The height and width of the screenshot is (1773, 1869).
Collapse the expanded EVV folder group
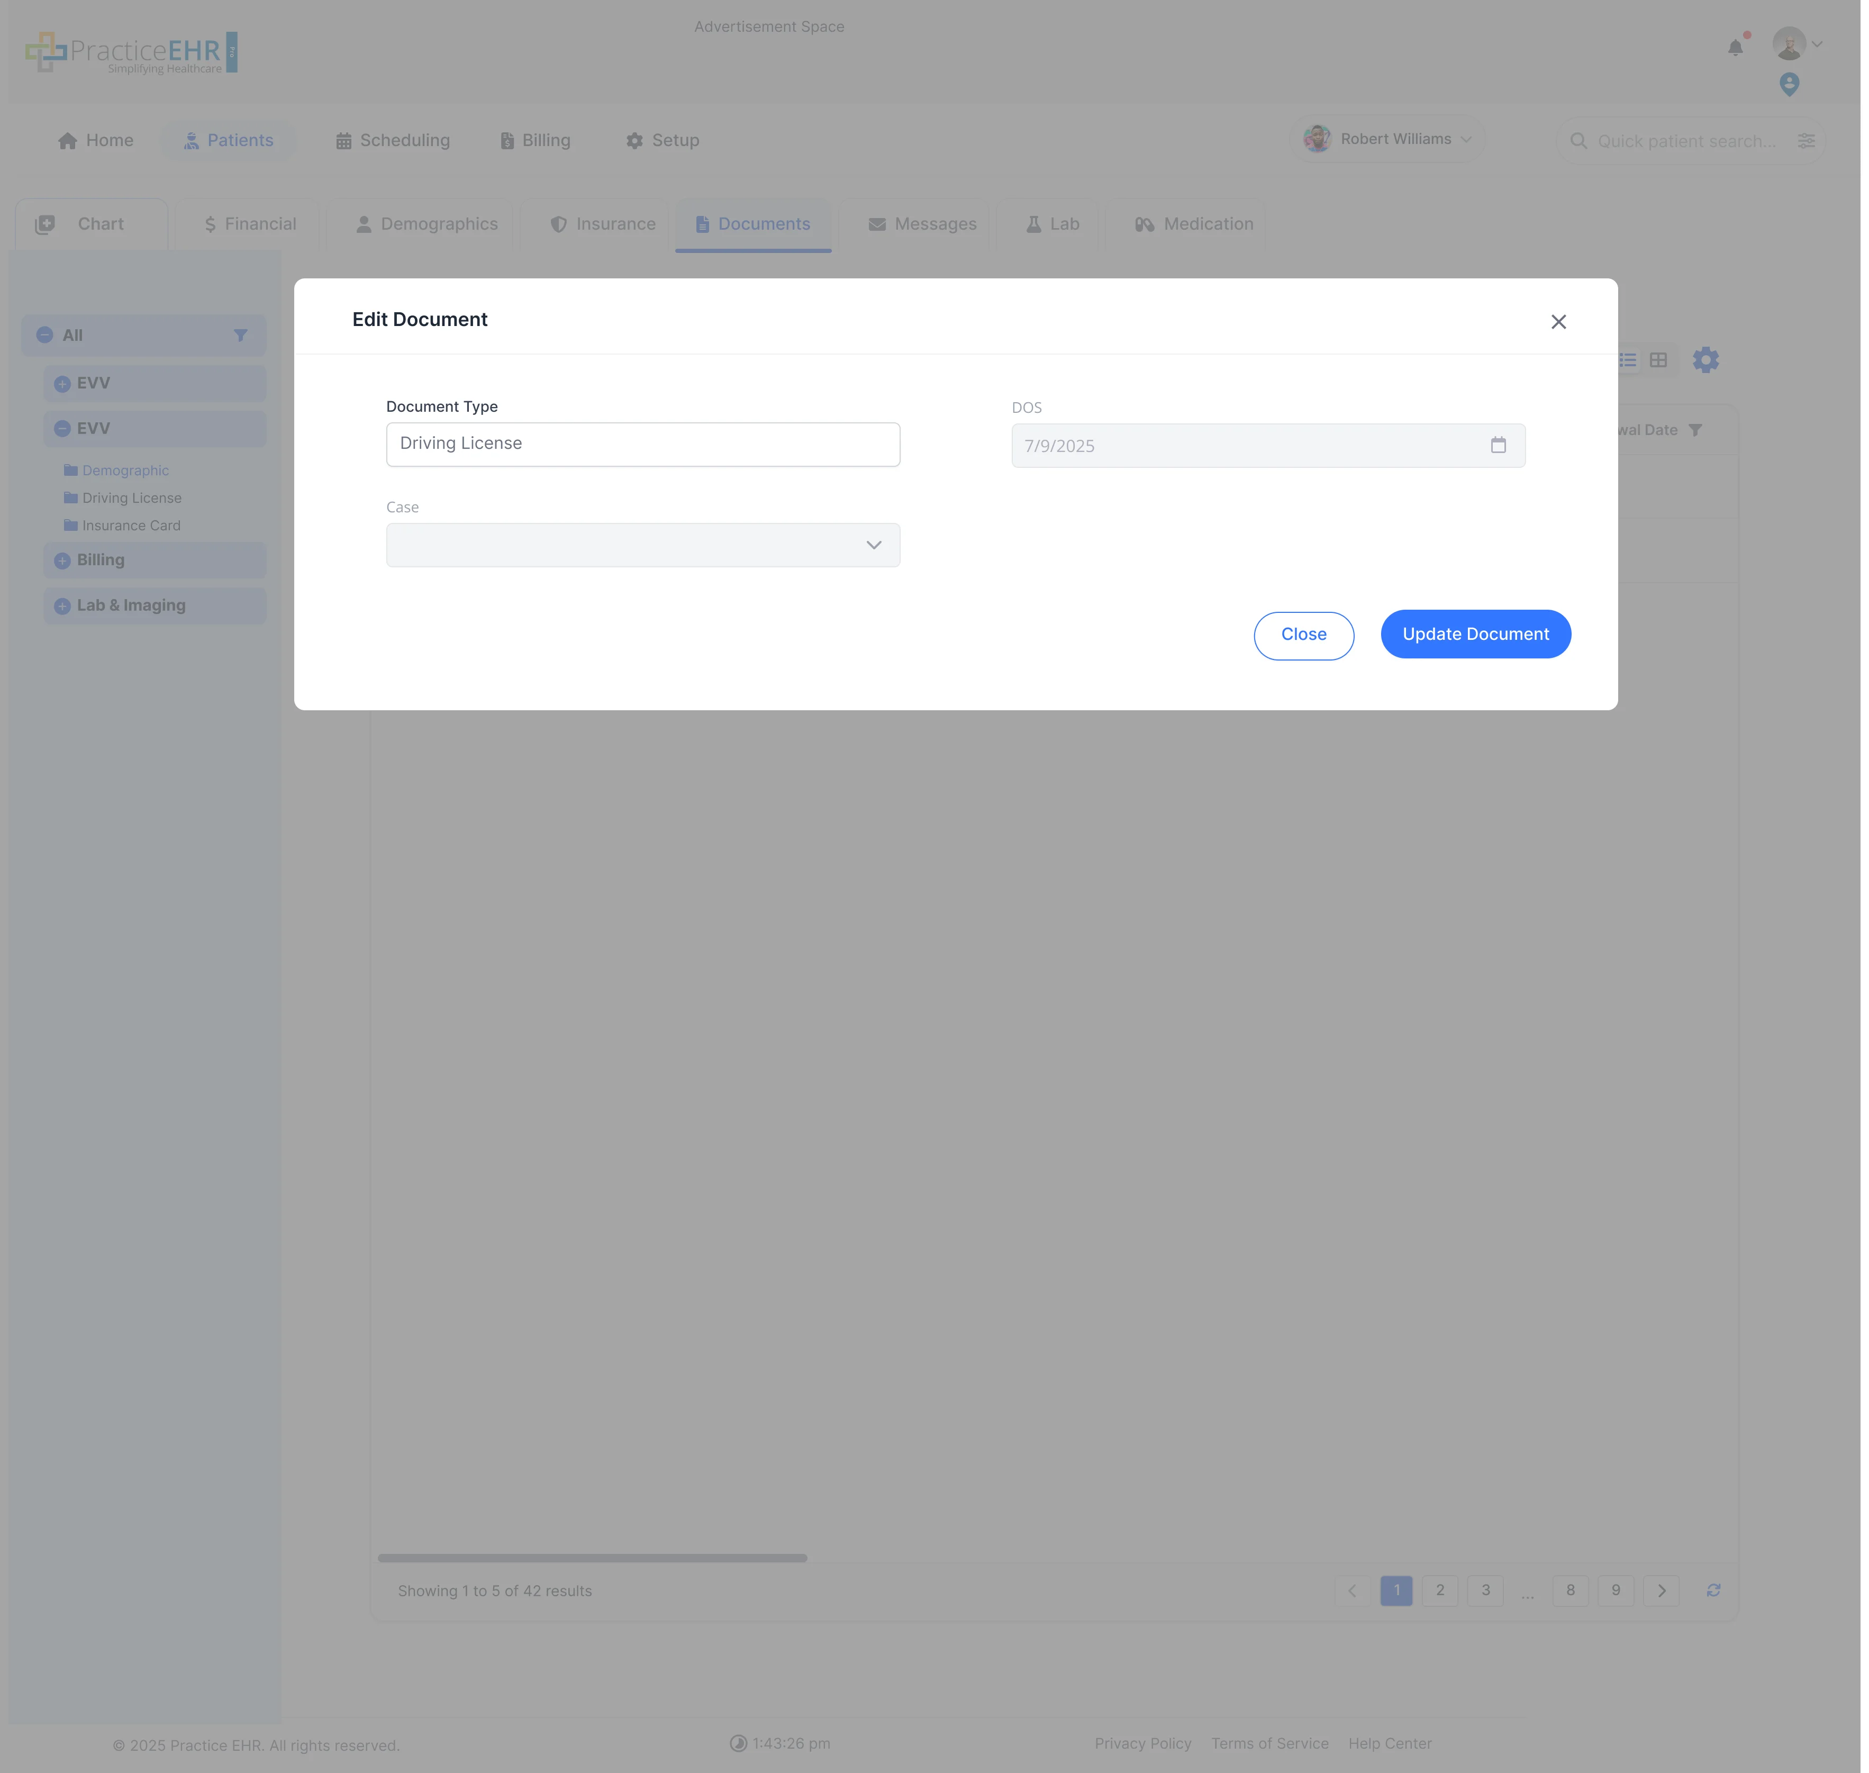(62, 429)
